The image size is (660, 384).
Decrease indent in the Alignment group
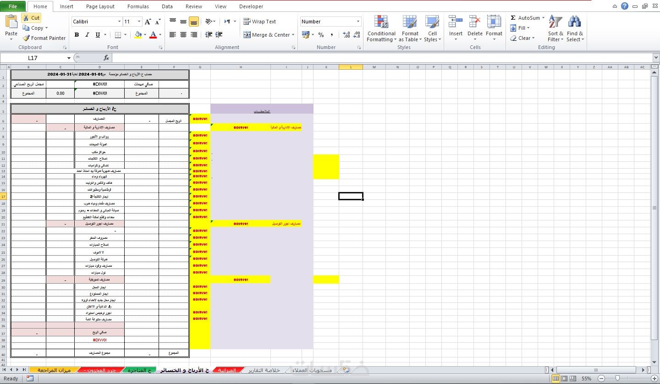[x=209, y=35]
